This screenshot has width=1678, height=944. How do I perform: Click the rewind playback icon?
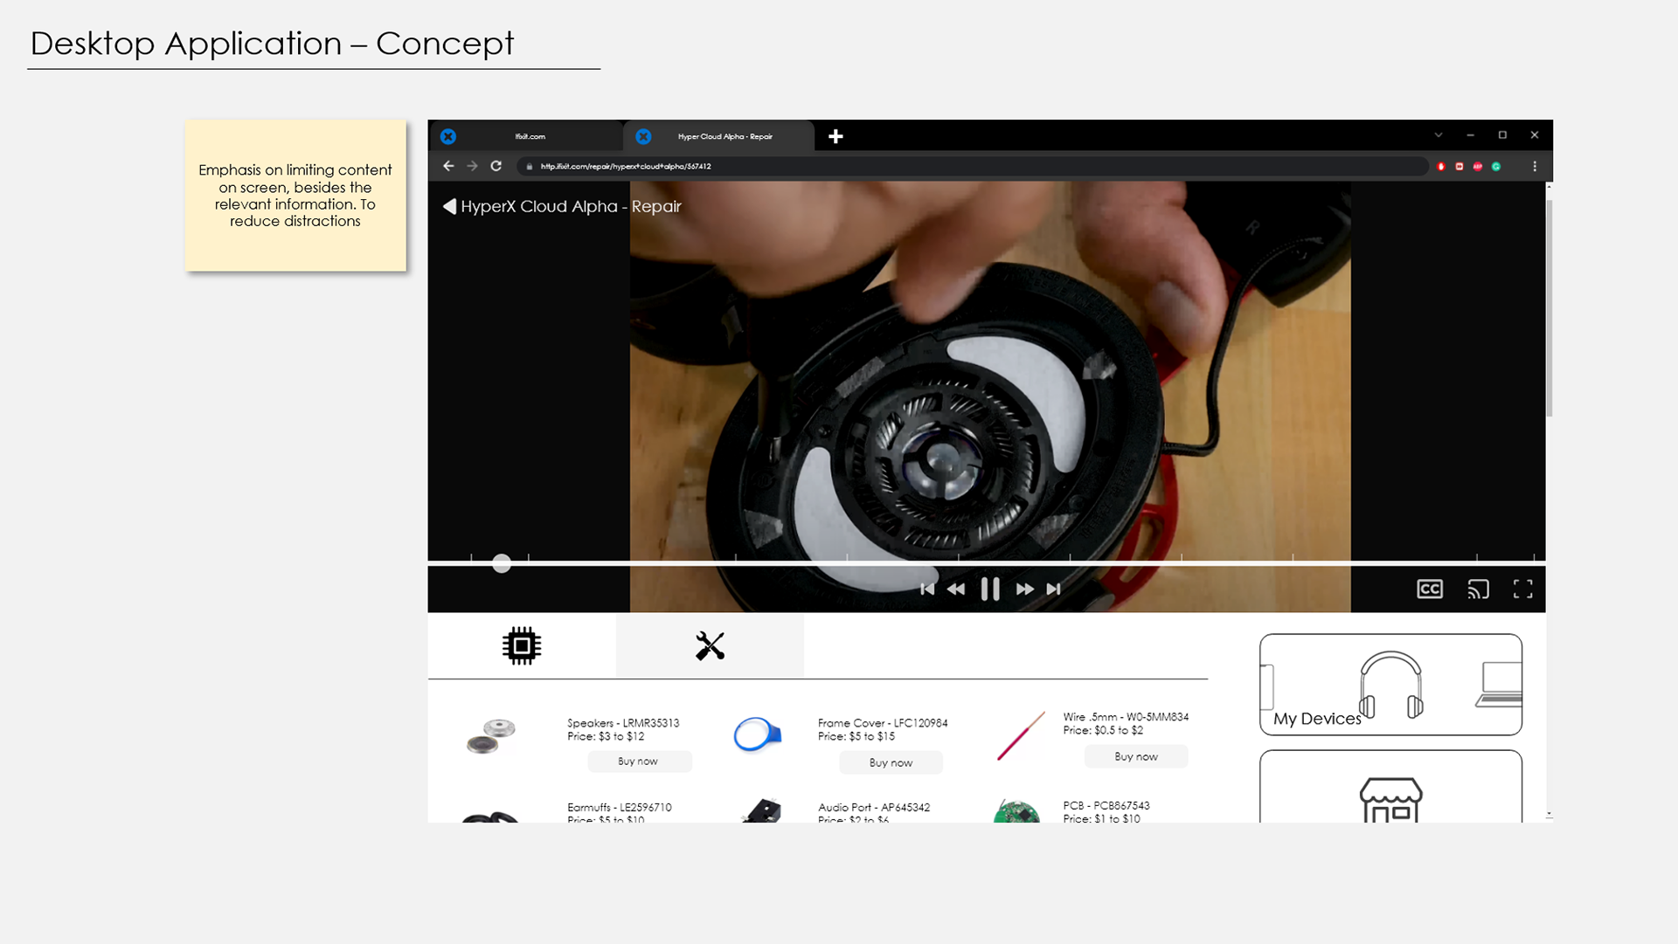pos(956,589)
